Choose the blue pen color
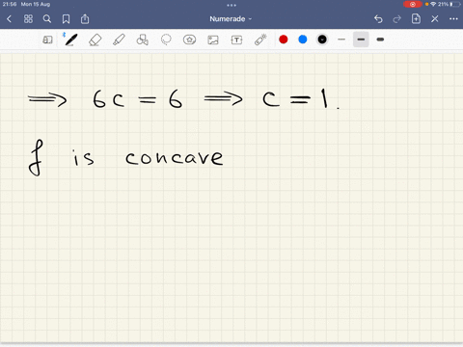 303,40
